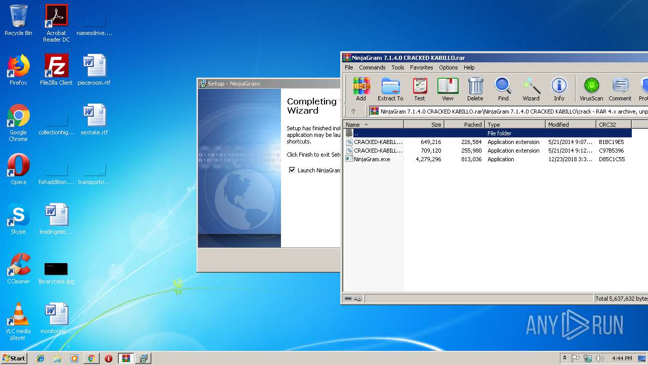Open the Commands menu
Image resolution: width=648 pixels, height=365 pixels.
372,67
